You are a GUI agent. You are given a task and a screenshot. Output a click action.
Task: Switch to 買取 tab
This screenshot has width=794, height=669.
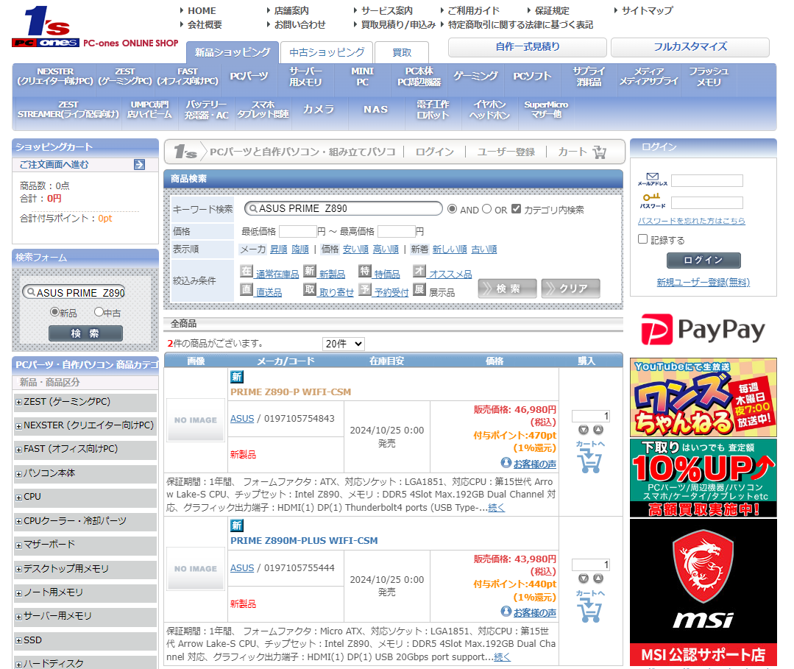[x=402, y=52]
